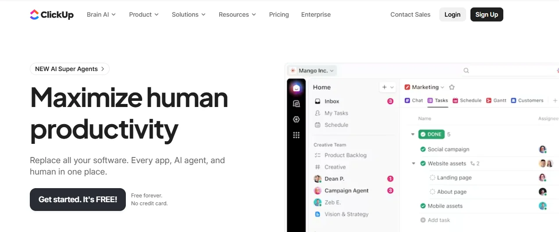
Task: Open the Brain AI dropdown menu
Action: [x=101, y=14]
